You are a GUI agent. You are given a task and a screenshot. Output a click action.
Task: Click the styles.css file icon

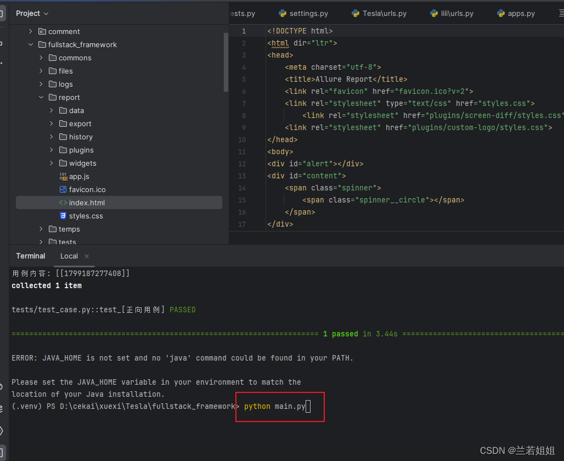coord(63,216)
